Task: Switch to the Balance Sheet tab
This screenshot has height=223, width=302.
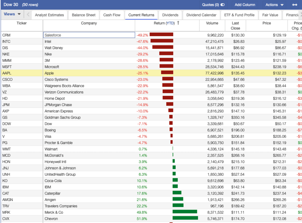Action: [84, 15]
